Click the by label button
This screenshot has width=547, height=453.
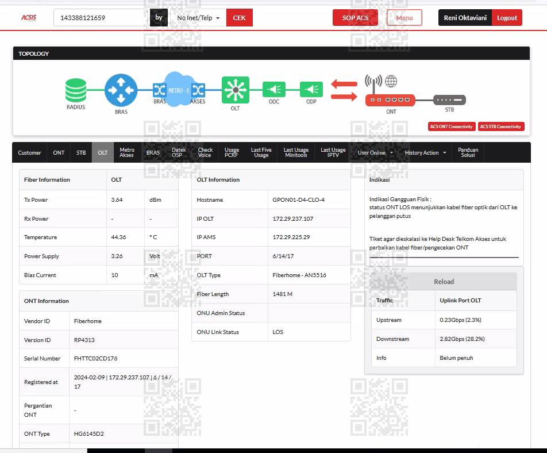[x=159, y=17]
